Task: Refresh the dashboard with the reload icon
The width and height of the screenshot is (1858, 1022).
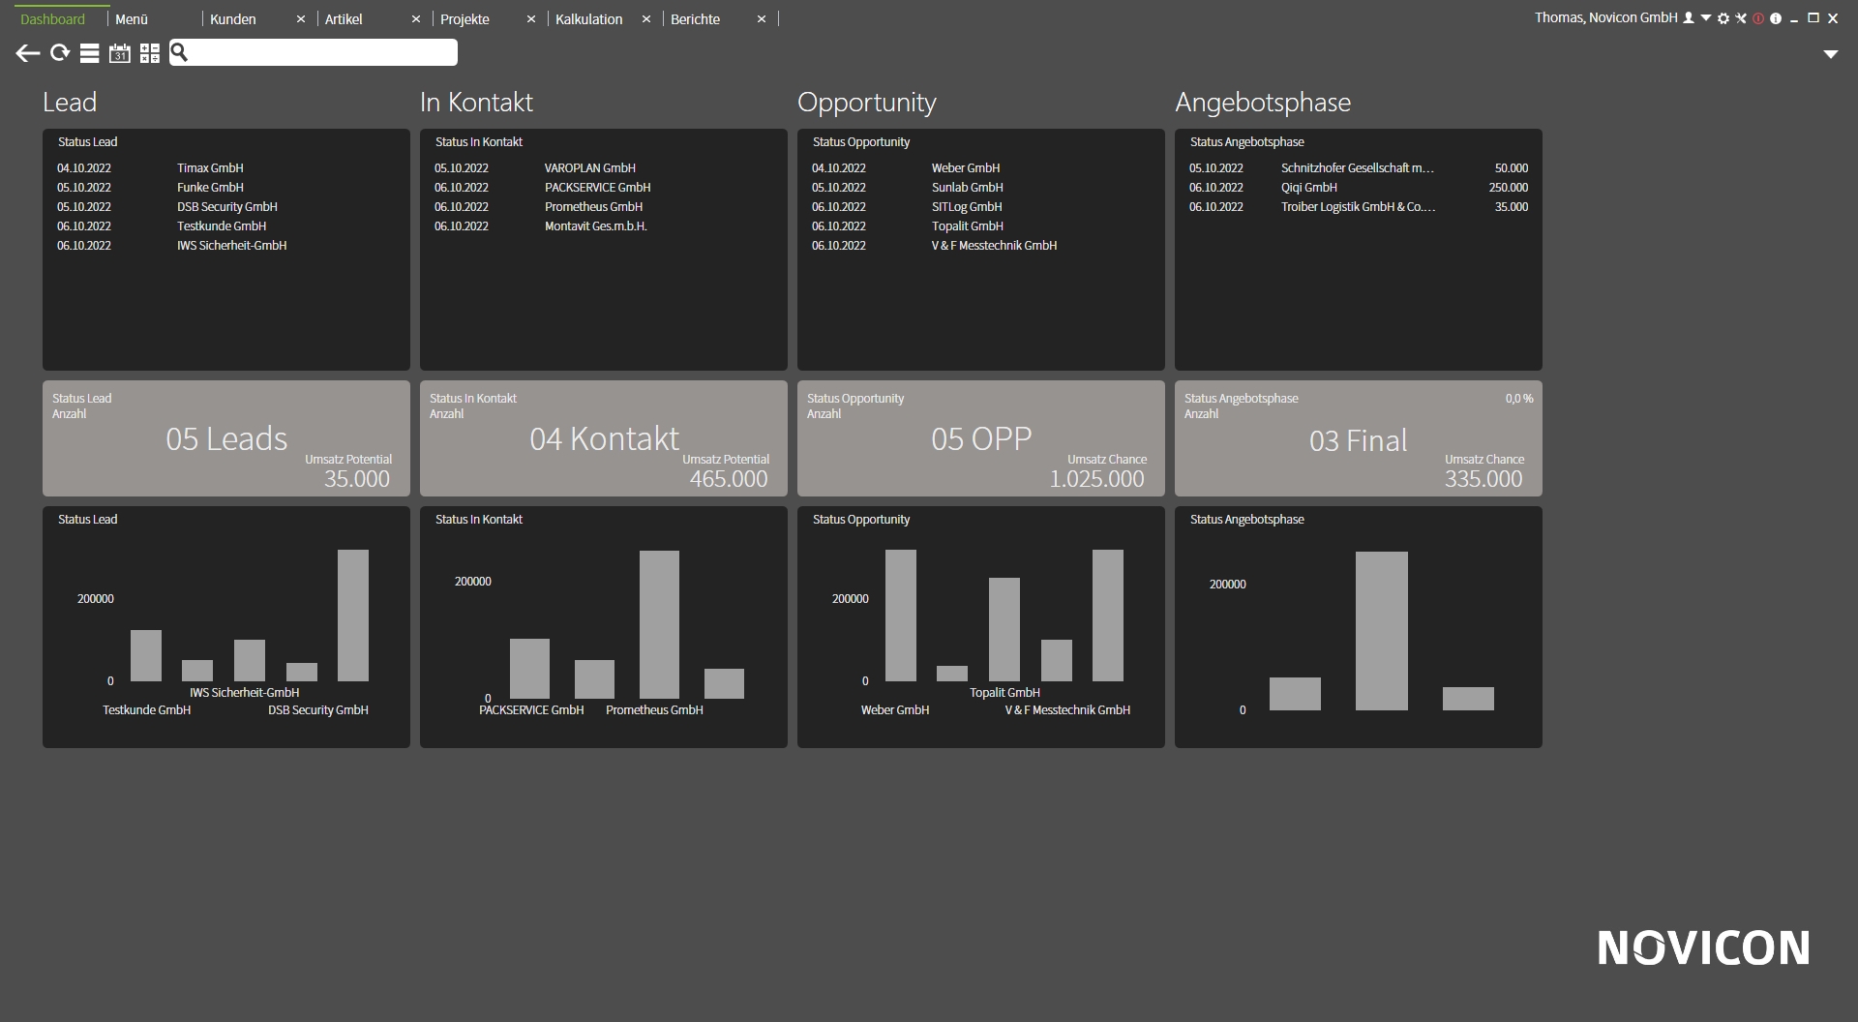Action: click(x=60, y=53)
